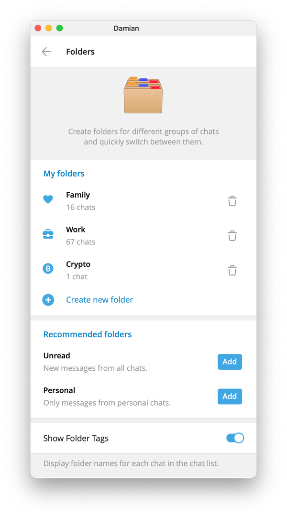This screenshot has width=287, height=518.
Task: Click the blue plus icon to create folder
Action: click(48, 300)
